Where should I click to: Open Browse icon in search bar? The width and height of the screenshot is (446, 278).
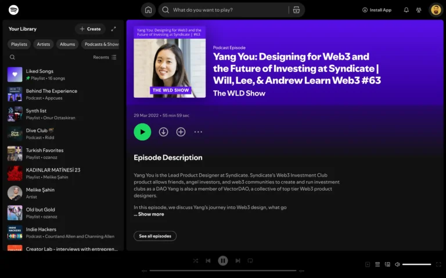[296, 10]
